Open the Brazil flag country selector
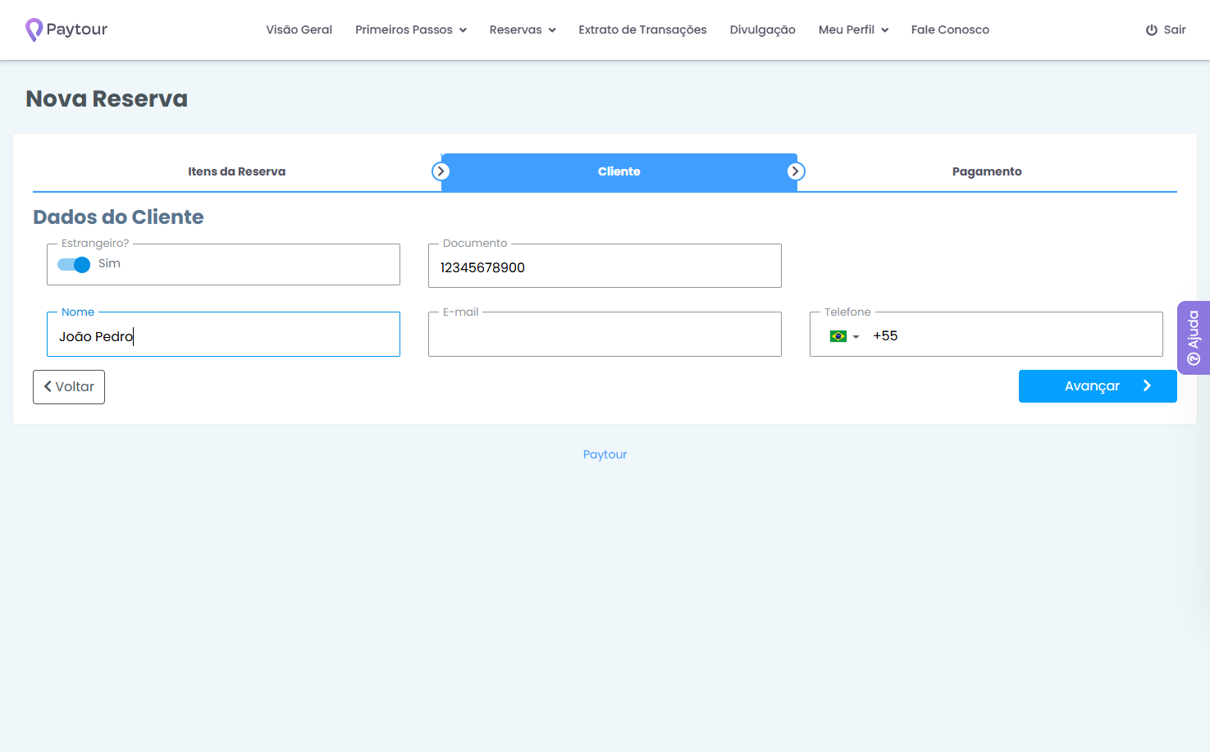This screenshot has width=1210, height=752. click(844, 336)
